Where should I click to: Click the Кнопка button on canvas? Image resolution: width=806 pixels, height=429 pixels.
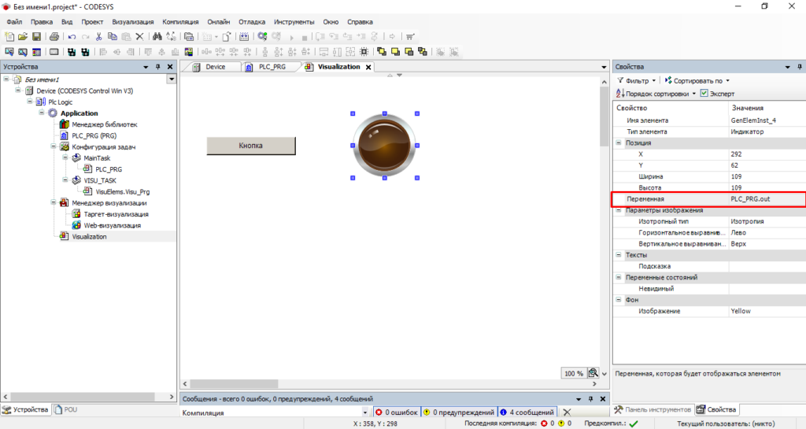(x=250, y=146)
